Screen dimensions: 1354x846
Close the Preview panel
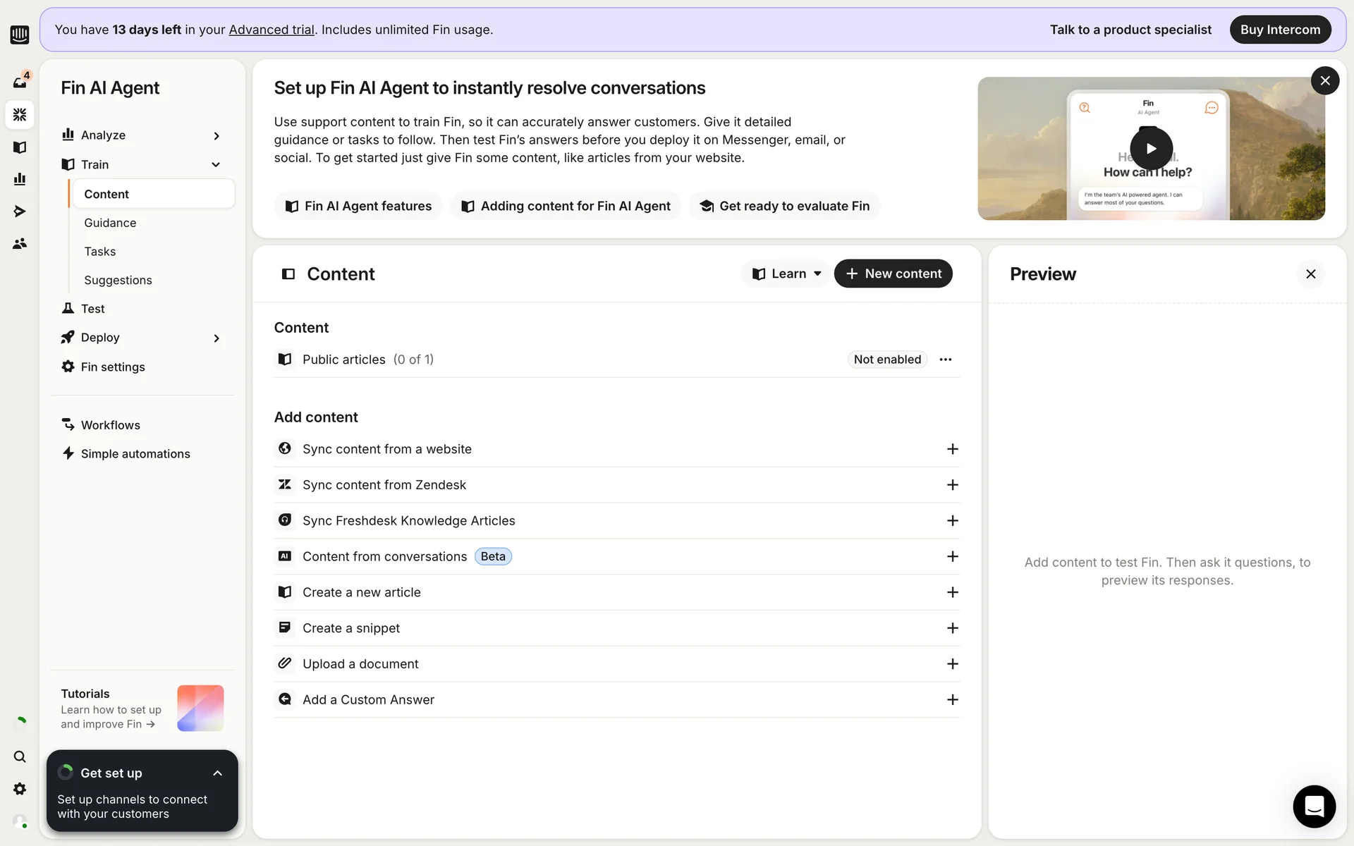[x=1310, y=274]
